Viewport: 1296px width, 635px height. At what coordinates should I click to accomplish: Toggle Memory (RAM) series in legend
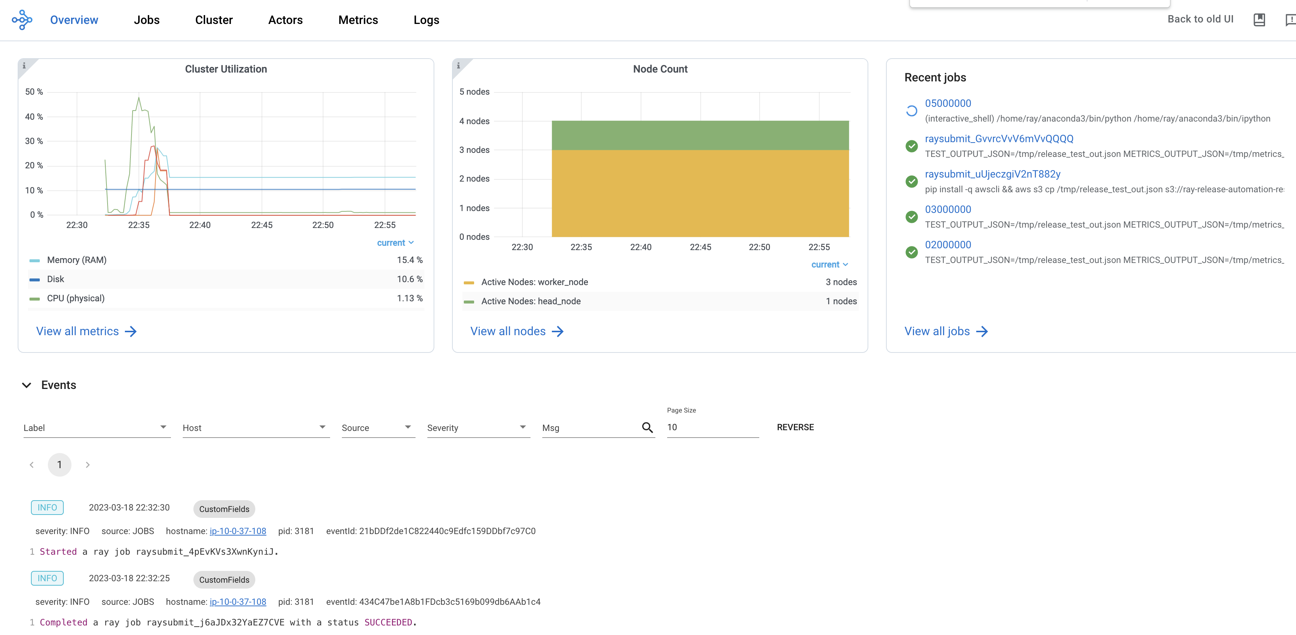click(x=77, y=260)
